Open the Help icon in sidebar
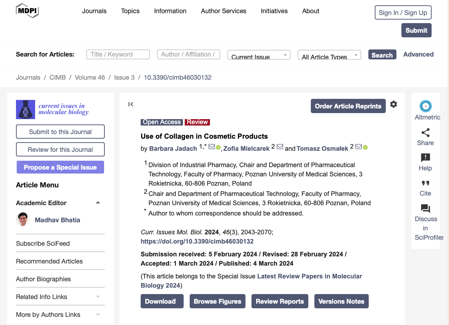The image size is (449, 325). [x=425, y=158]
